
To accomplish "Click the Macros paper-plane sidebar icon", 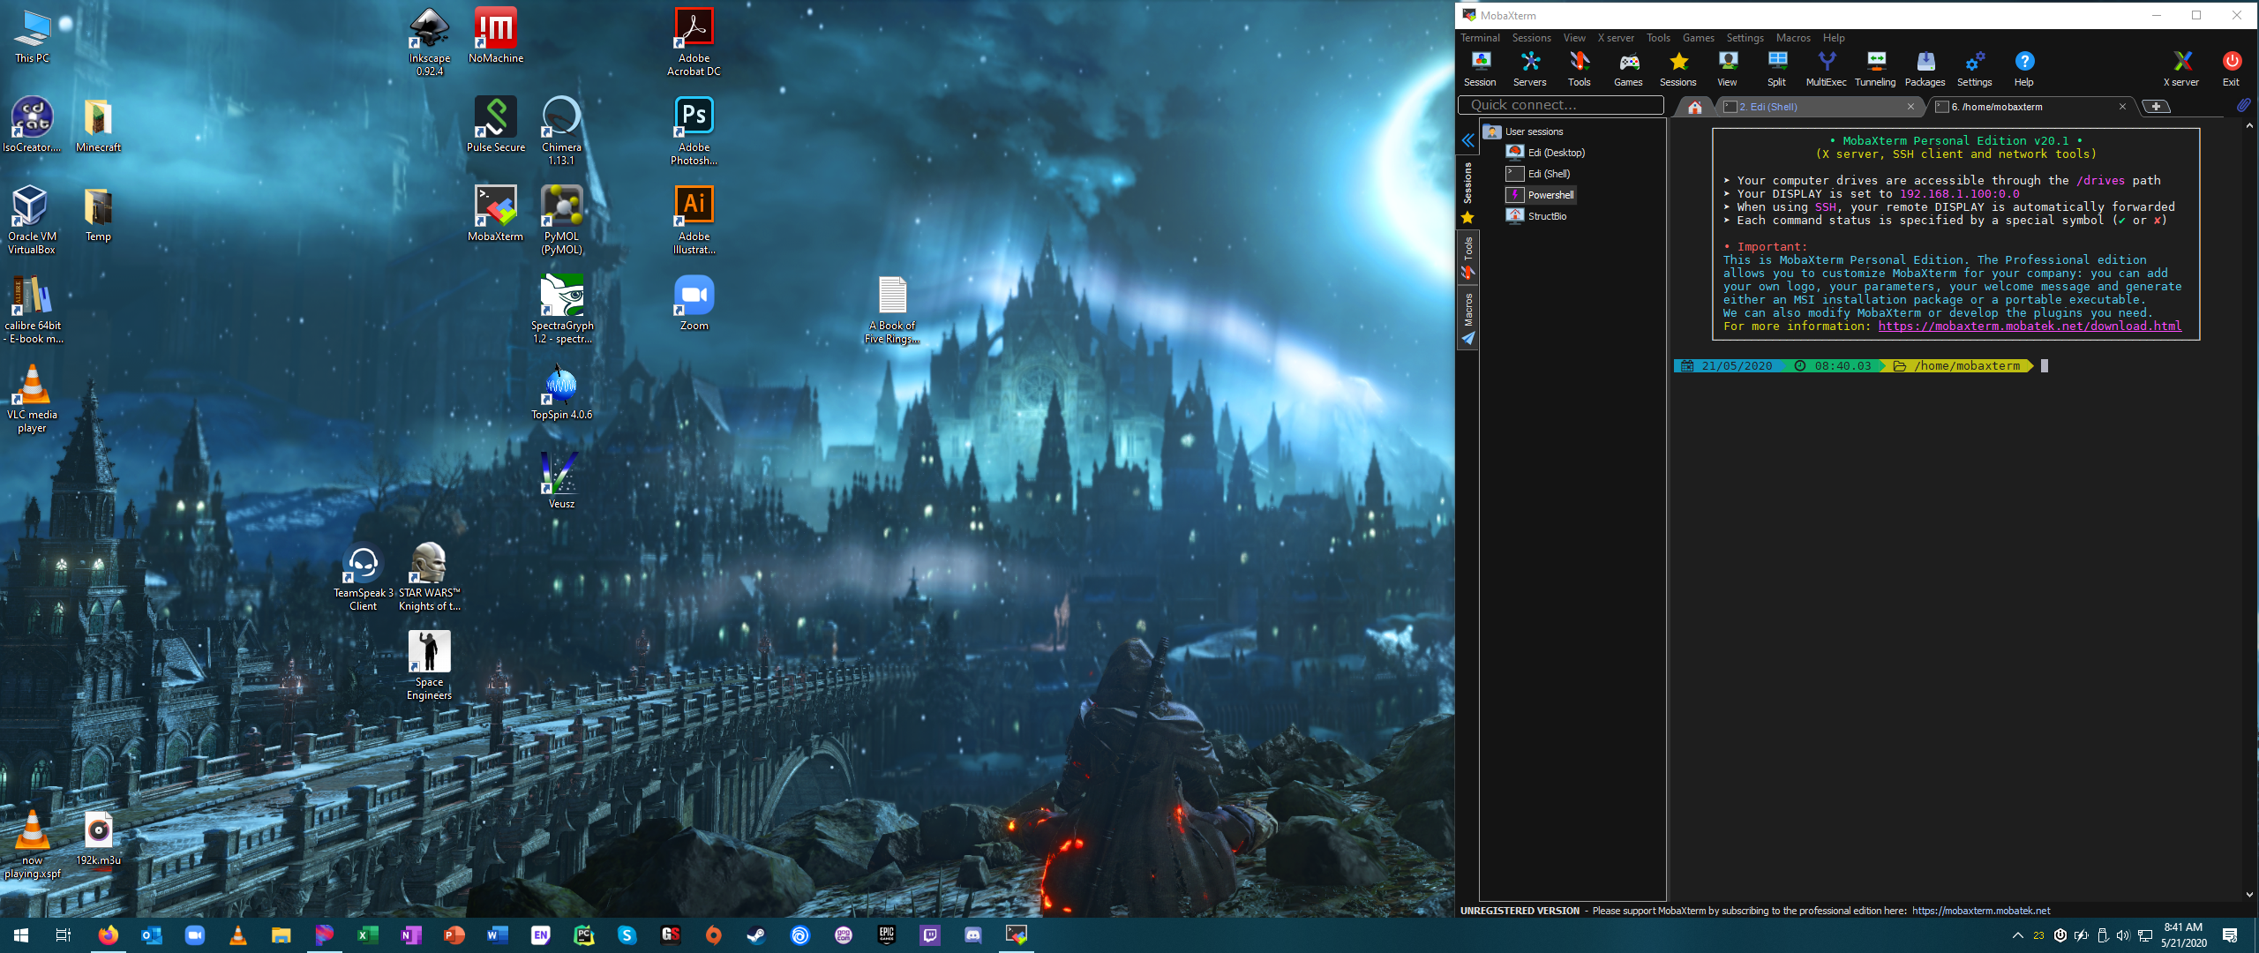I will click(x=1468, y=339).
